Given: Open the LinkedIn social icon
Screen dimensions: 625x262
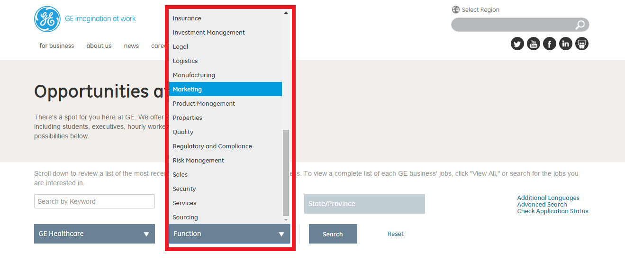Looking at the screenshot, I should (566, 44).
